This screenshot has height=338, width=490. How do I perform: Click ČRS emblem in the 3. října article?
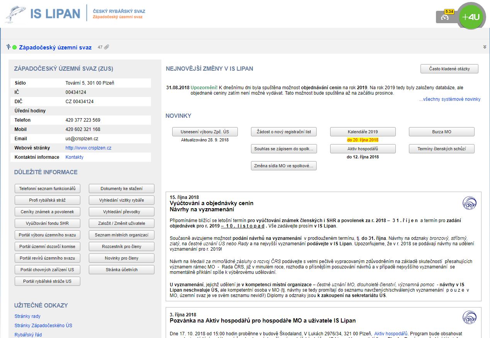tap(470, 318)
